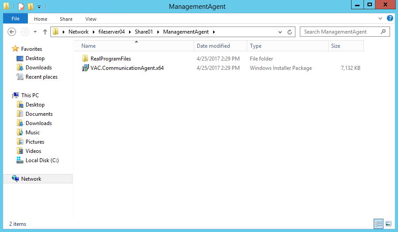Open the address bar history dropdown
This screenshot has width=398, height=232.
click(280, 32)
